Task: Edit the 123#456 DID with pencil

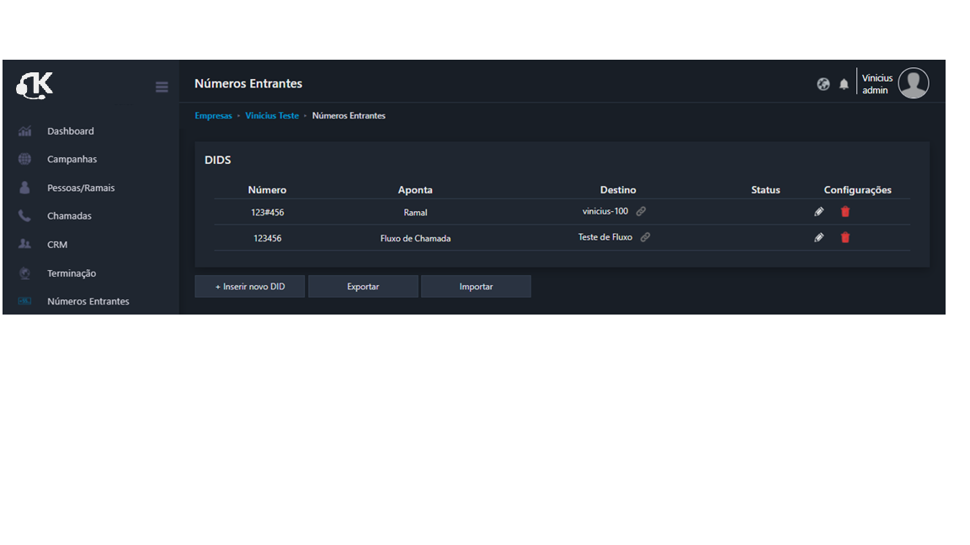Action: [819, 212]
